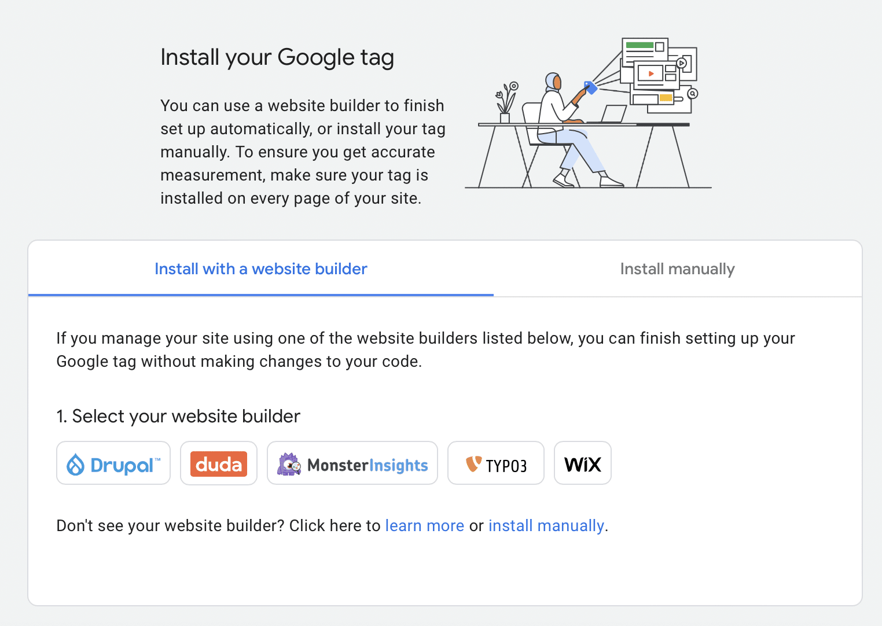Open the learn more link
Screen dimensions: 882x626
pyautogui.click(x=425, y=525)
